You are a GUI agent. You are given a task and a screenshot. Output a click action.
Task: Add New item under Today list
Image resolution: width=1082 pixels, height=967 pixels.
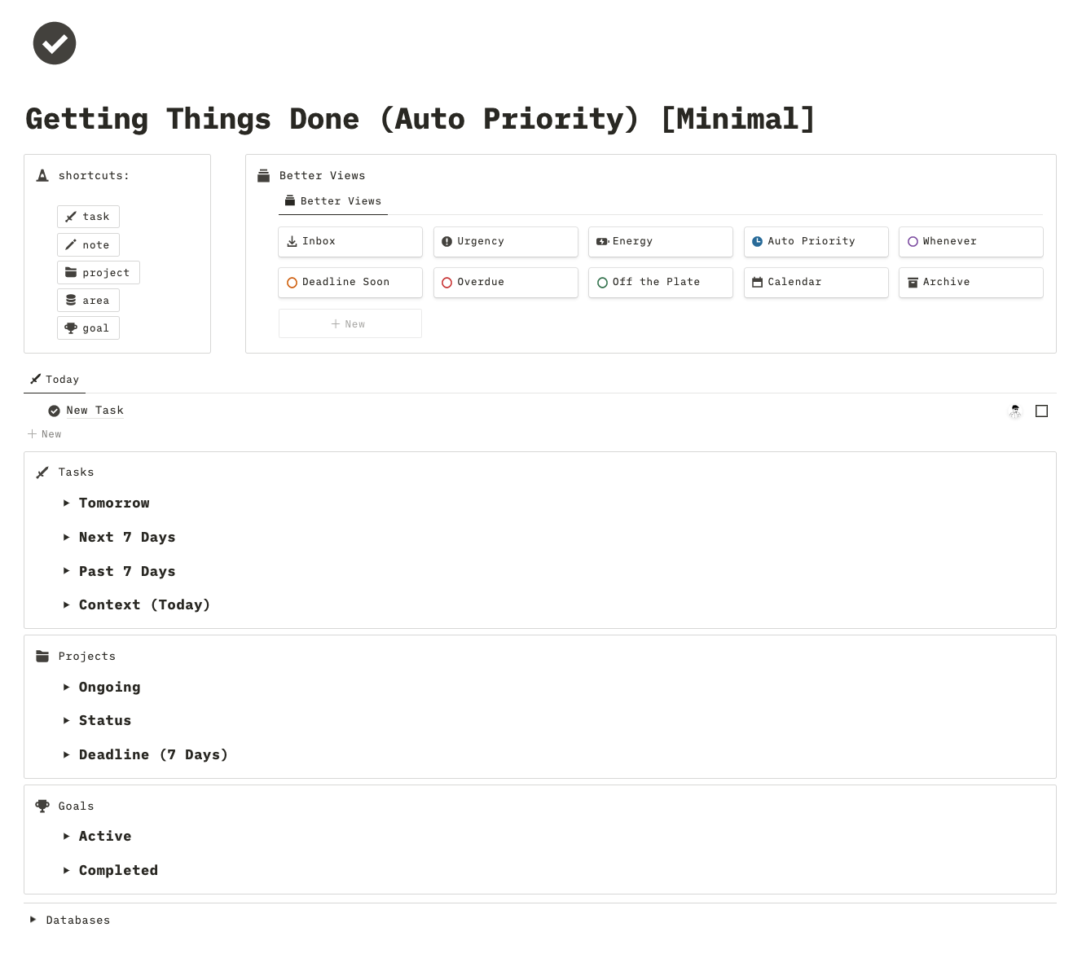pos(45,434)
